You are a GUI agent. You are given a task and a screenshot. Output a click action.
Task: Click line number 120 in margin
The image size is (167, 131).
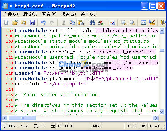click(x=10, y=100)
